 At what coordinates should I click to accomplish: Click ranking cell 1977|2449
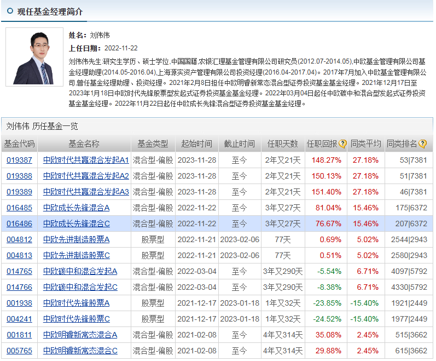pos(409,319)
